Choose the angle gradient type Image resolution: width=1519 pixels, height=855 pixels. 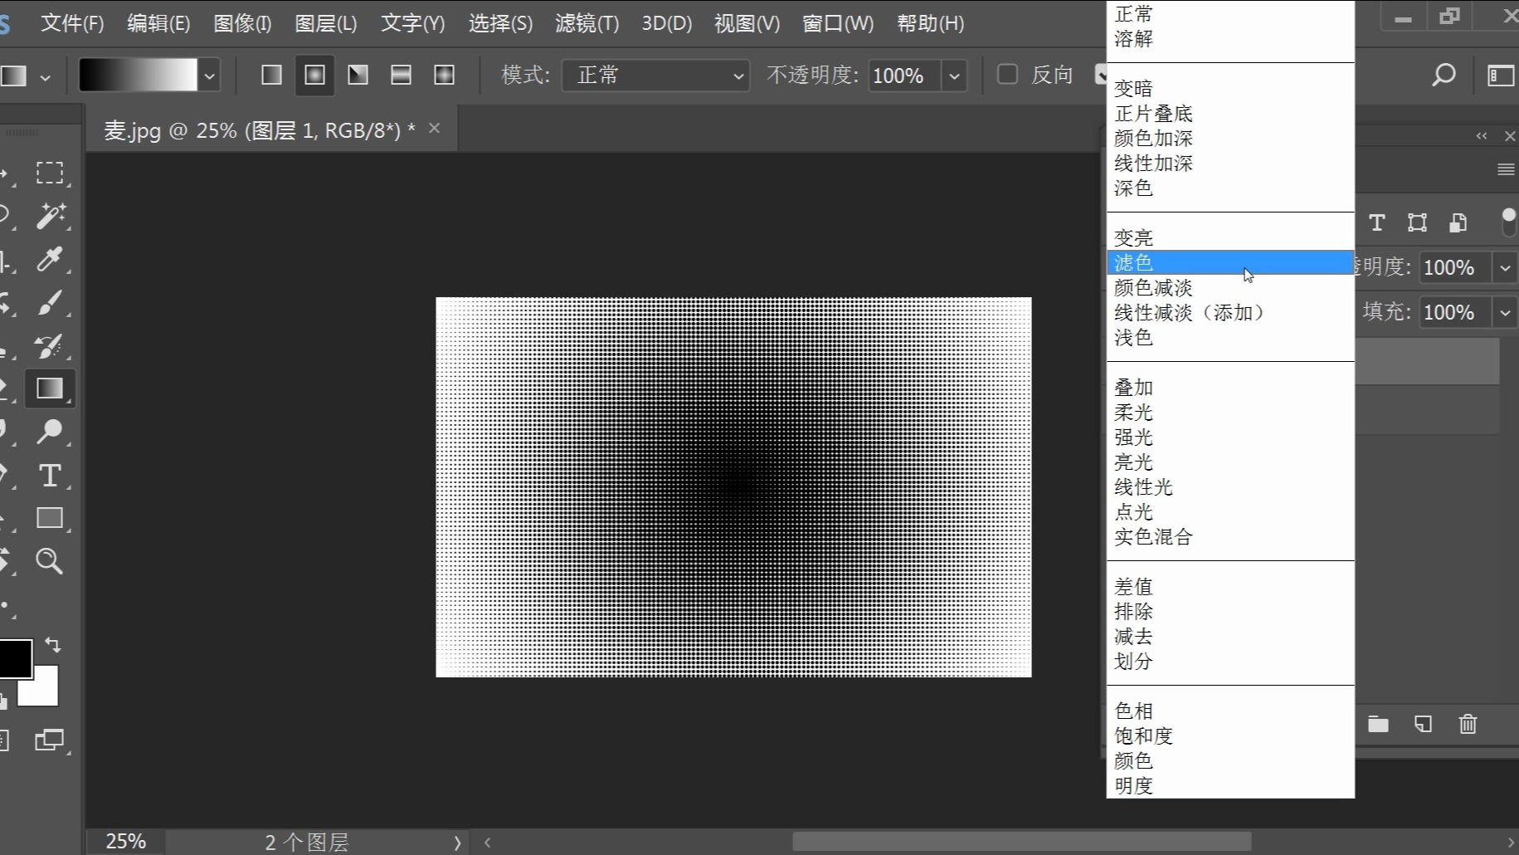click(x=358, y=76)
